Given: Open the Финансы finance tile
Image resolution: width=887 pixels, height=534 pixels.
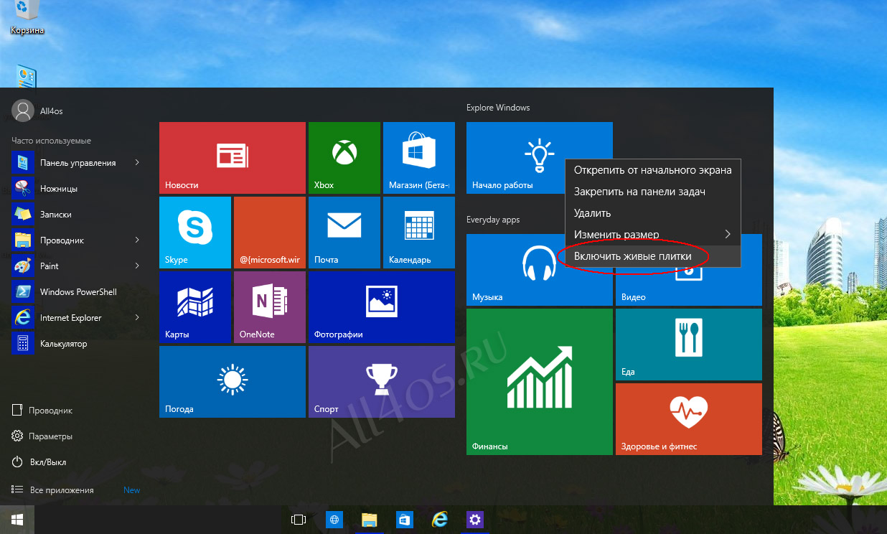Looking at the screenshot, I should pos(540,382).
